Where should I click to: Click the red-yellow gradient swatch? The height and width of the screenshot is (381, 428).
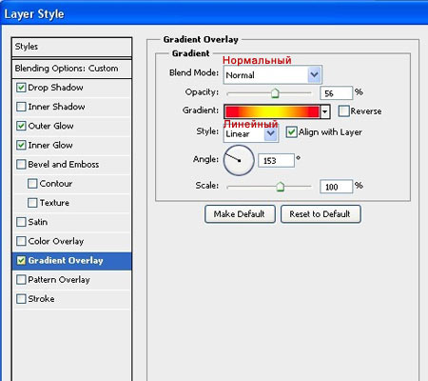272,111
